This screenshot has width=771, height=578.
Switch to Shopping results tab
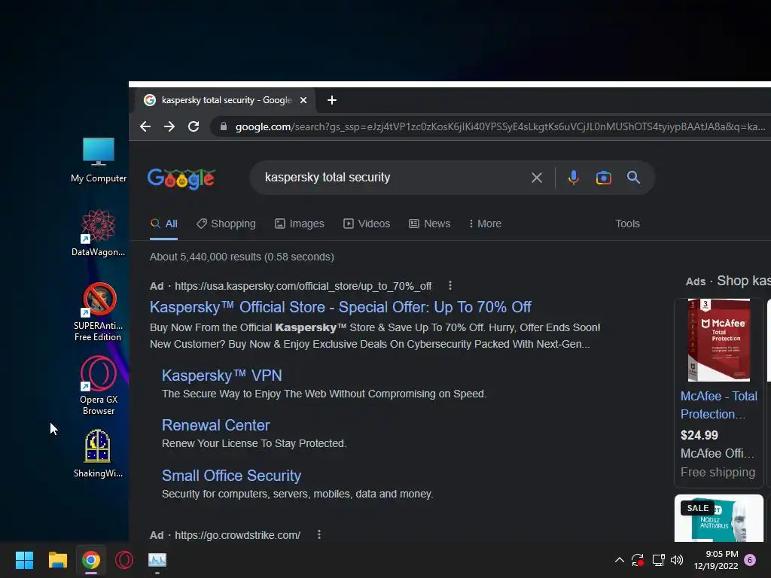tap(226, 224)
